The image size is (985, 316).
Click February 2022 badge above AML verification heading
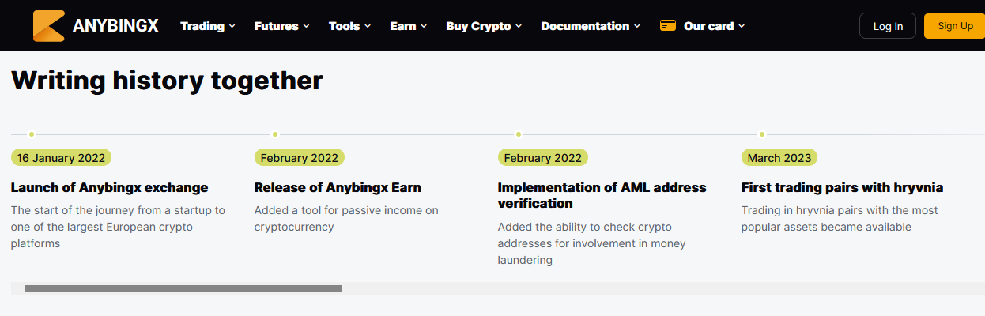[542, 158]
